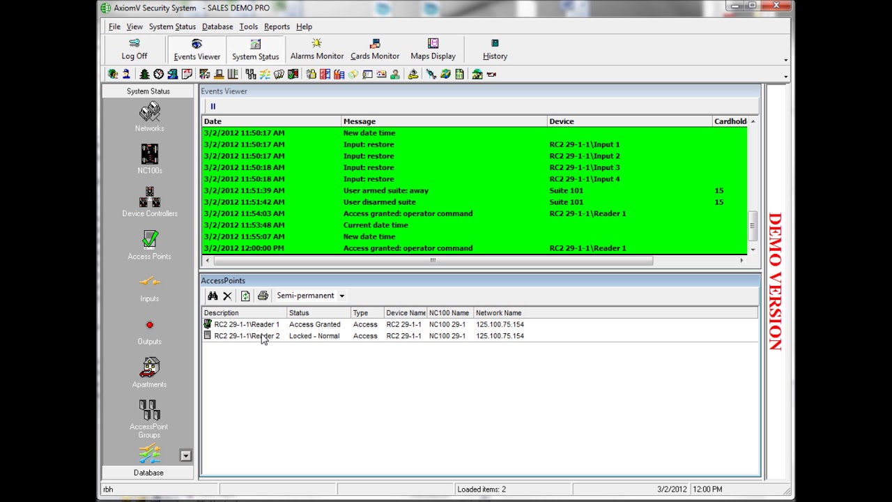Screen dimensions: 892x502
Task: Select Inputs in the sidebar
Action: tap(149, 288)
